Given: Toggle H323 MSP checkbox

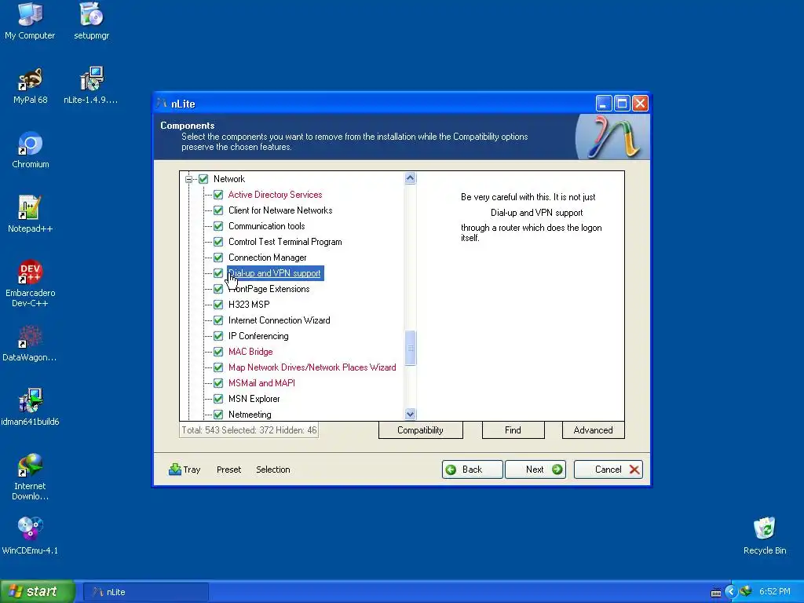Looking at the screenshot, I should 218,305.
